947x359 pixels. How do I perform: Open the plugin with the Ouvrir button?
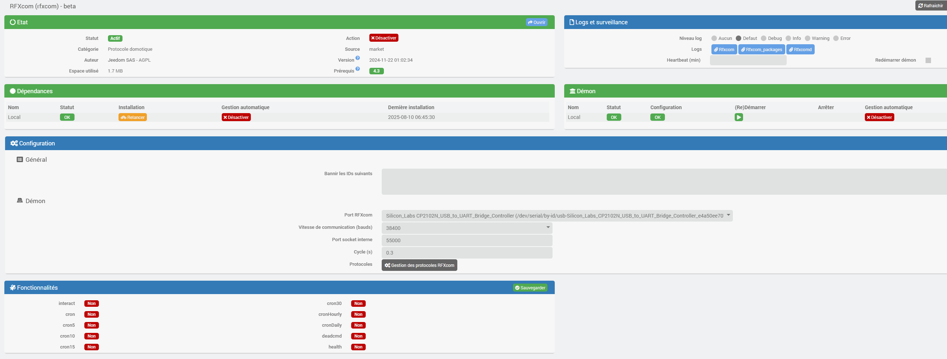click(x=537, y=22)
